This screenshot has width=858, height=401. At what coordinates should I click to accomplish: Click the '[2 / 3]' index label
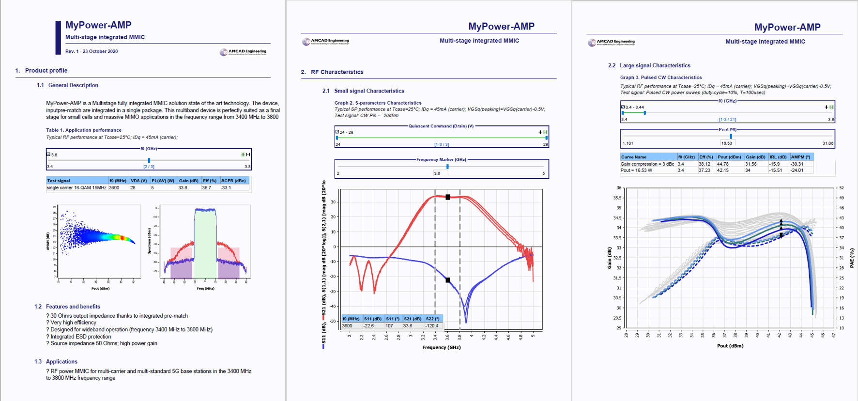[149, 167]
